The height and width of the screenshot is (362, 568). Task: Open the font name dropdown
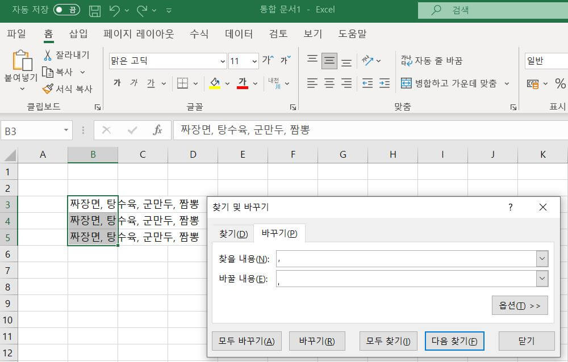tap(222, 61)
